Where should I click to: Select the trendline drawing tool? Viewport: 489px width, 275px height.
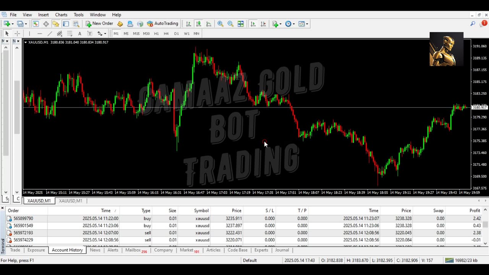[x=50, y=34]
